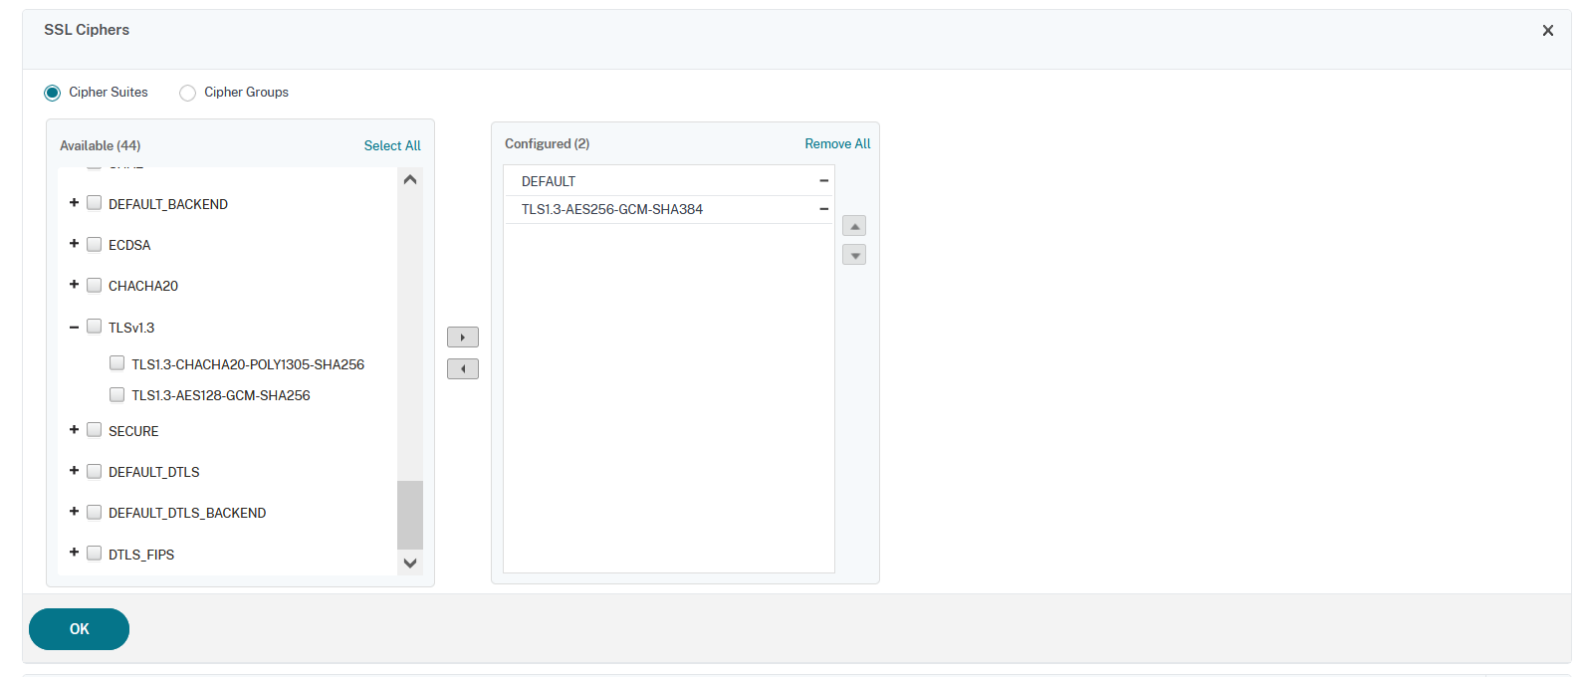The height and width of the screenshot is (677, 1582).
Task: Click the Remove All link
Action: (x=837, y=143)
